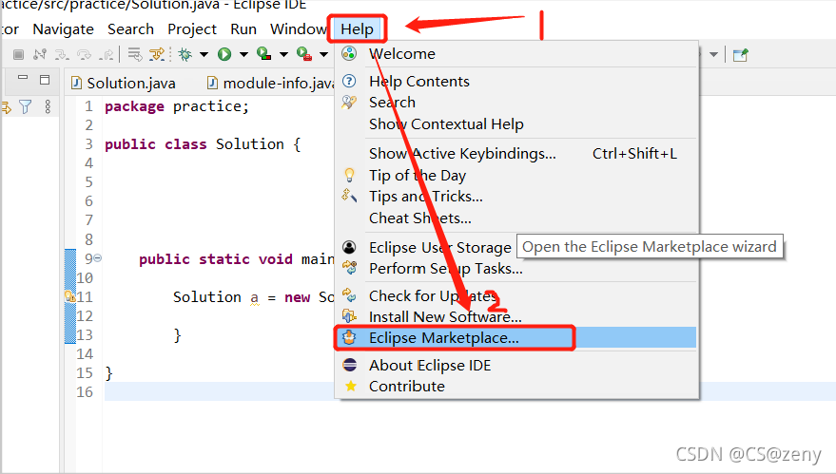Image resolution: width=836 pixels, height=474 pixels.
Task: Choose Install New Software... menu entry
Action: click(445, 316)
